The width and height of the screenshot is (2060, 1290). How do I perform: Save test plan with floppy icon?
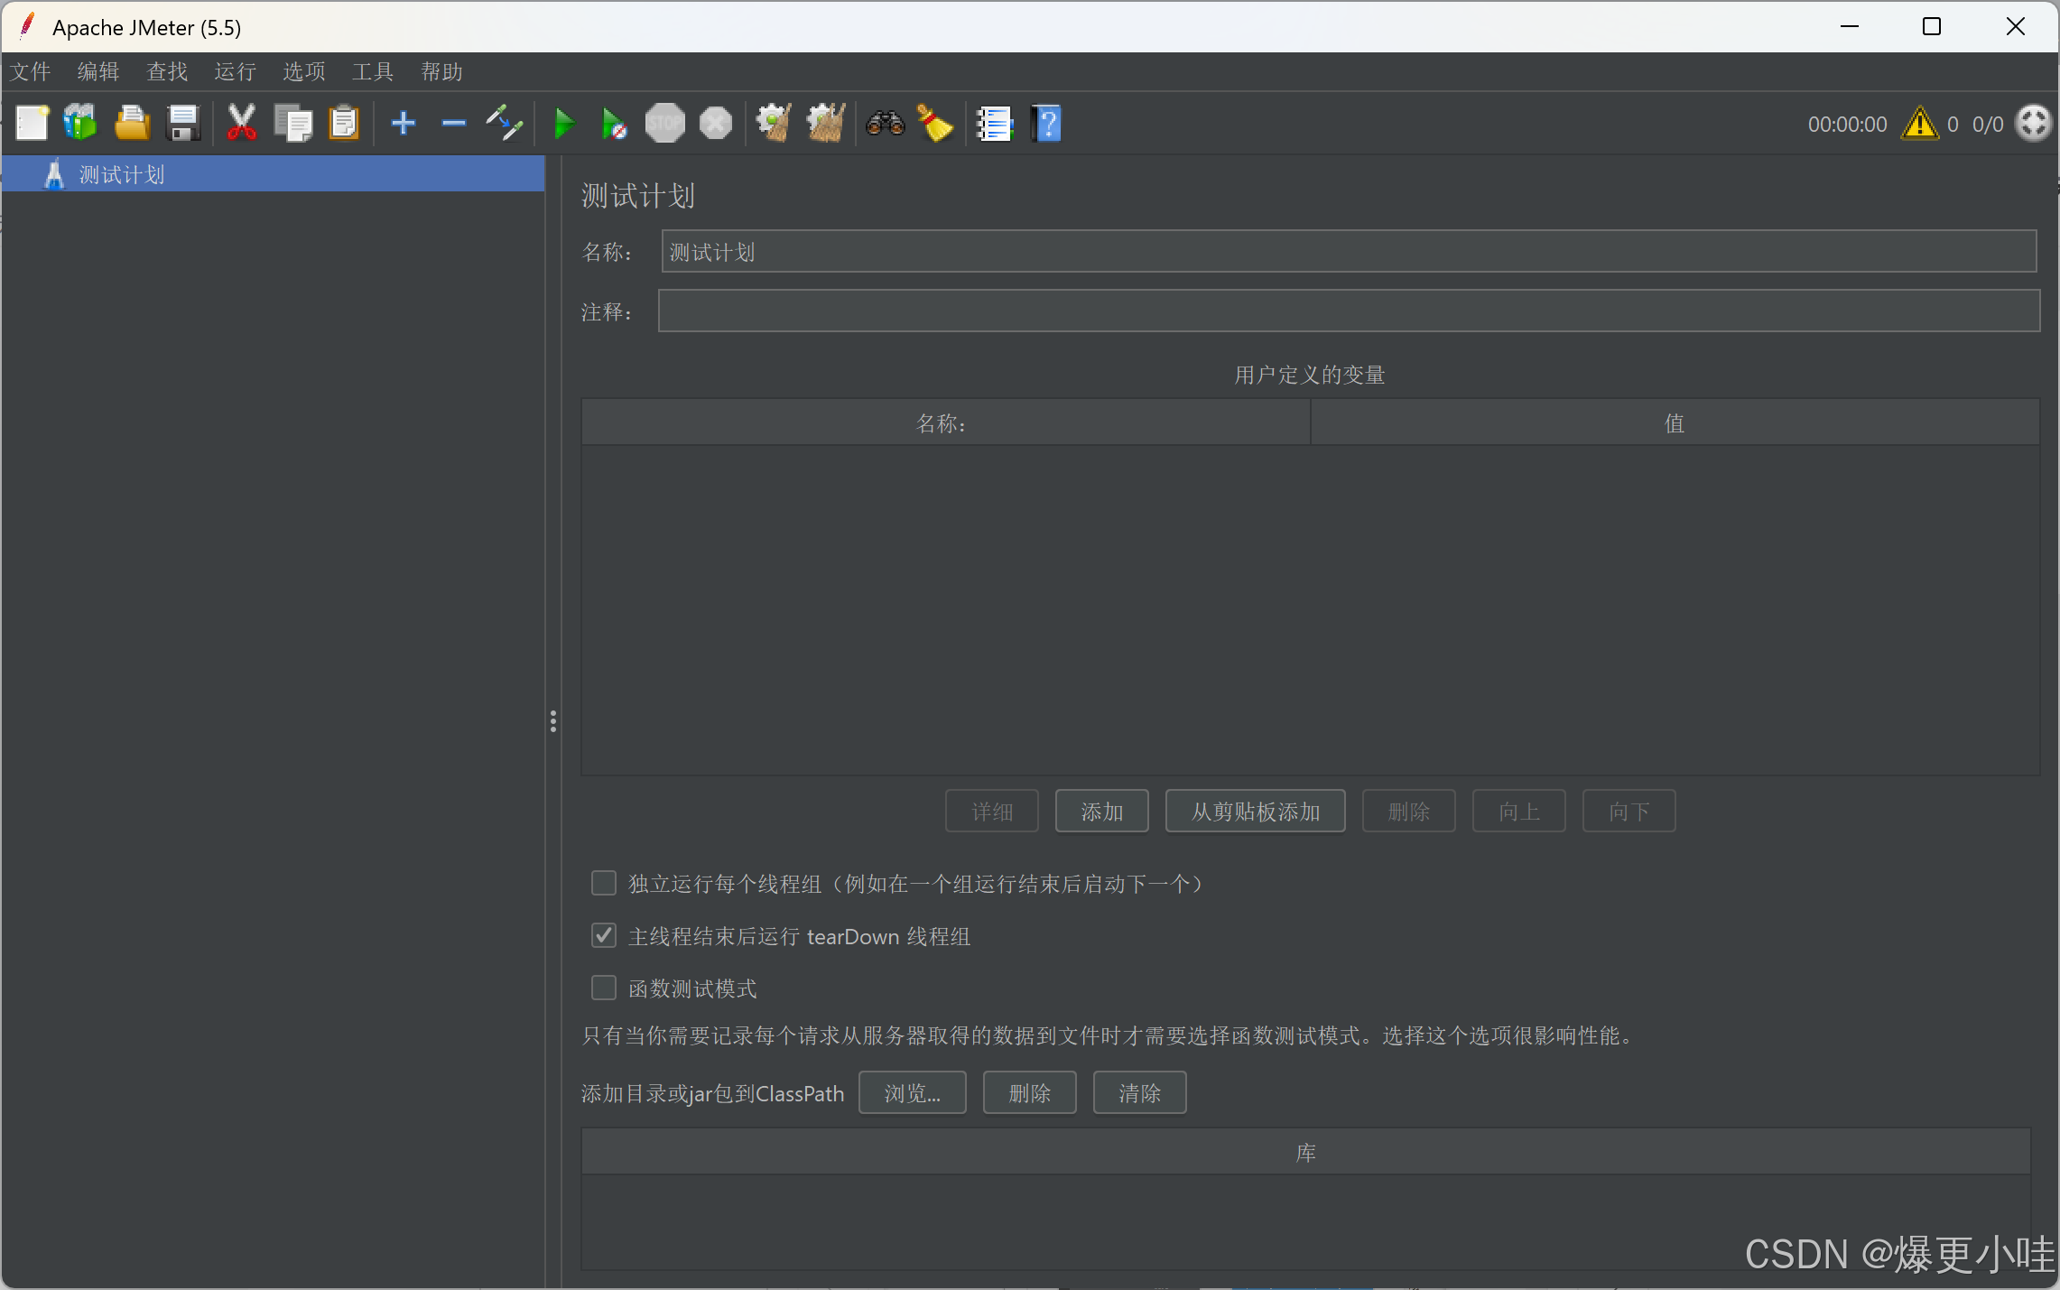coord(183,124)
